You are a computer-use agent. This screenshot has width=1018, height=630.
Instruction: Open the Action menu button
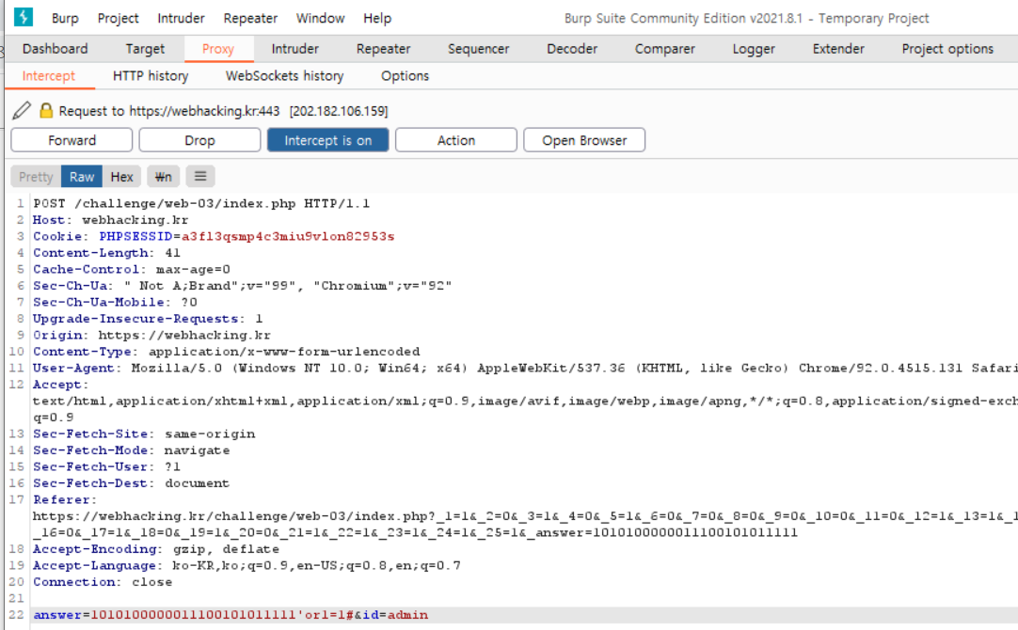click(x=455, y=140)
